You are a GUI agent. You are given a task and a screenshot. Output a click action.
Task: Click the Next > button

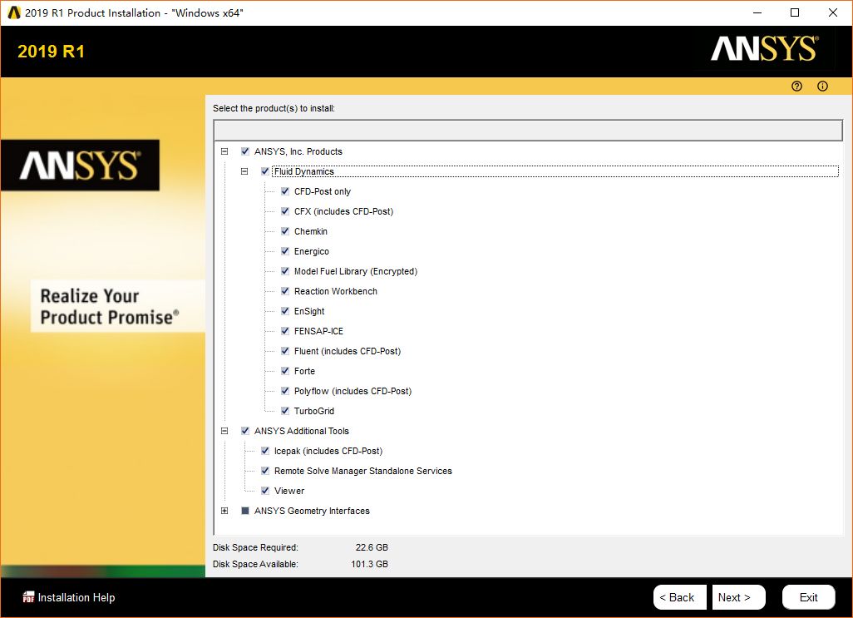click(x=738, y=597)
